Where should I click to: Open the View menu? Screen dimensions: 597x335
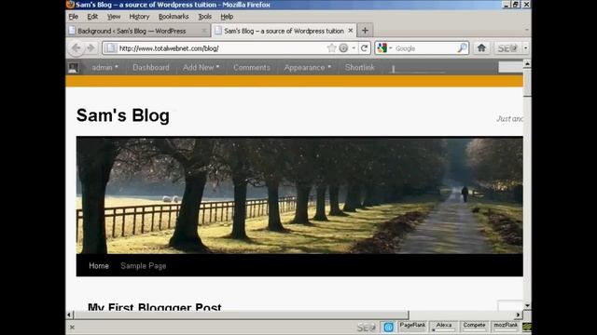click(x=114, y=17)
